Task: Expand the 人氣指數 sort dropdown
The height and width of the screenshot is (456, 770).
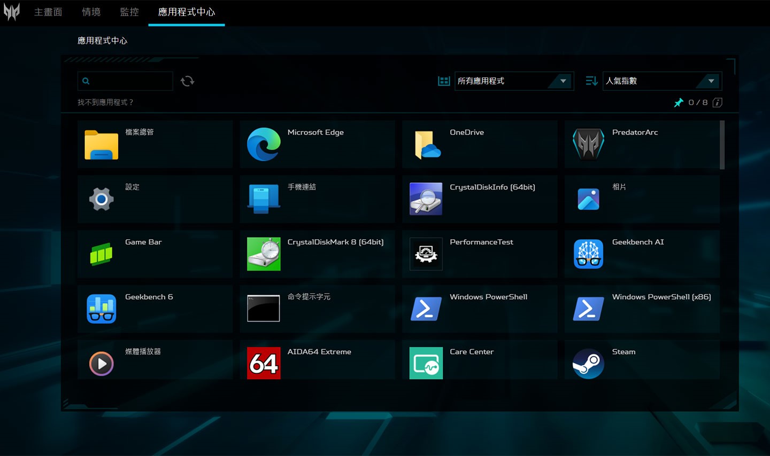Action: pyautogui.click(x=662, y=81)
